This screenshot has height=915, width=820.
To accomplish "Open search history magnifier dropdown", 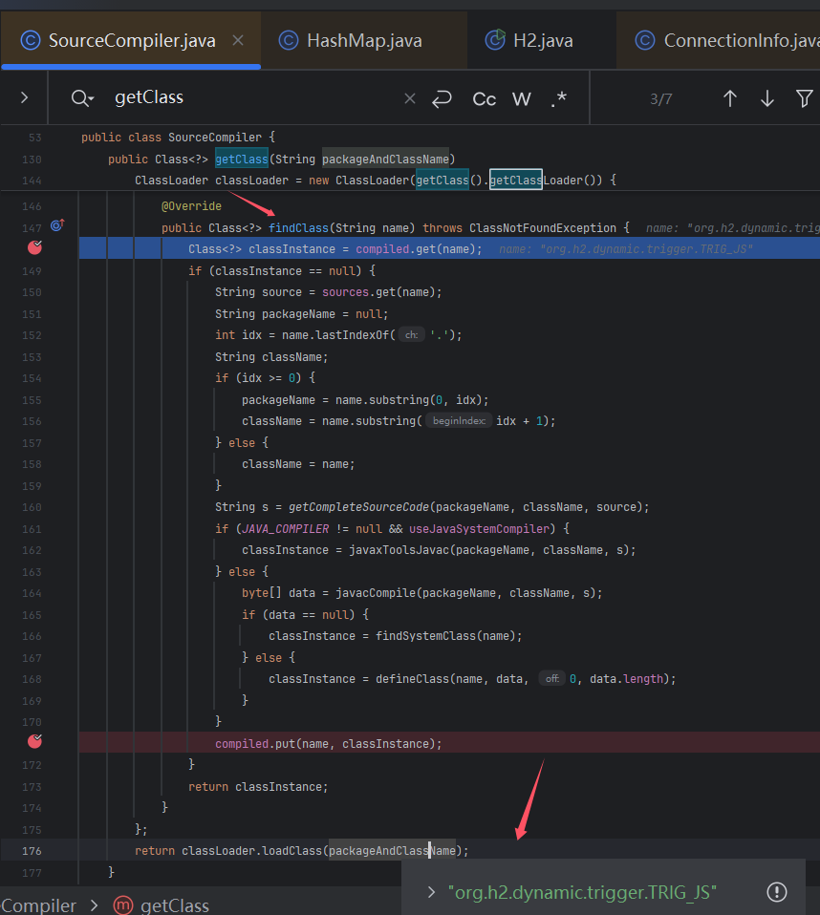I will [x=82, y=98].
